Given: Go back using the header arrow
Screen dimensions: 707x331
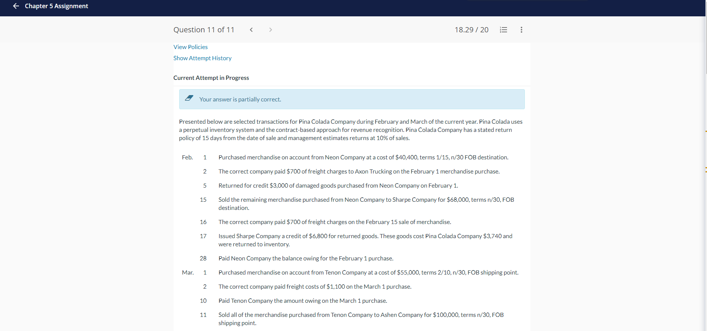Looking at the screenshot, I should (x=16, y=6).
